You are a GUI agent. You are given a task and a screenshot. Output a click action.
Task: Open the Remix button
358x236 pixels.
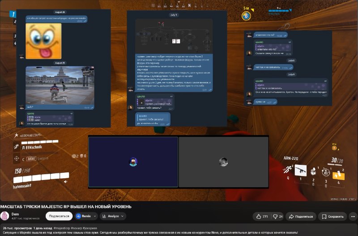84,216
